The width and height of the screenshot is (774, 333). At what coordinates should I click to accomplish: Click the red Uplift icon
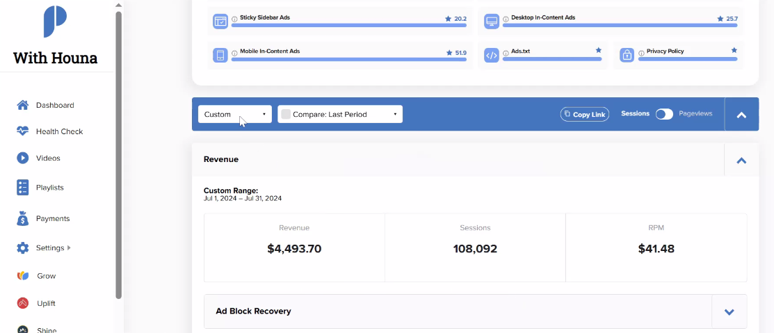click(x=23, y=303)
